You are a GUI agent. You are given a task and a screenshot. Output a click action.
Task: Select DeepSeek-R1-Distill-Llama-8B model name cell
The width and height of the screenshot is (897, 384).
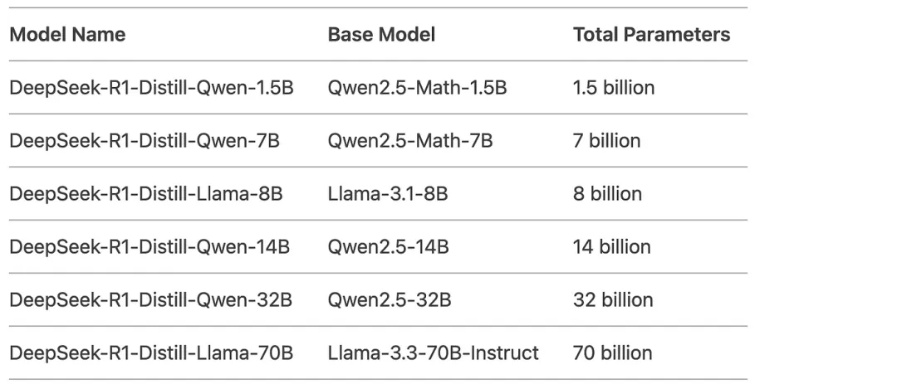(146, 194)
